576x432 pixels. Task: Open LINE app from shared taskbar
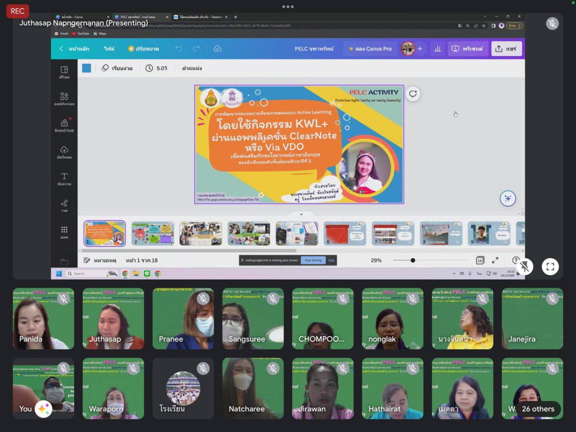(x=147, y=274)
